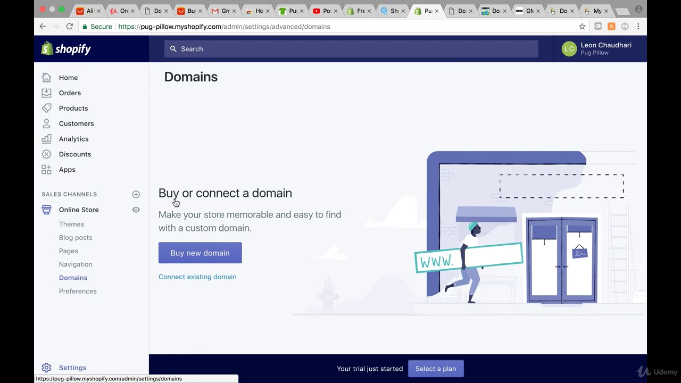Viewport: 681px width, 383px height.
Task: Open Themes under Online Store
Action: click(x=71, y=224)
